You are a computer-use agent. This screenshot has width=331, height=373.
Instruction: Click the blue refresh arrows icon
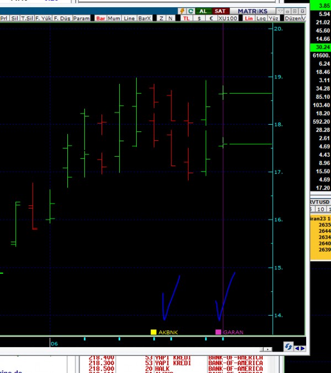288,347
